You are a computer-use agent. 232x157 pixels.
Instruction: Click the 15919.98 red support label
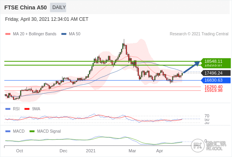[x=214, y=90]
